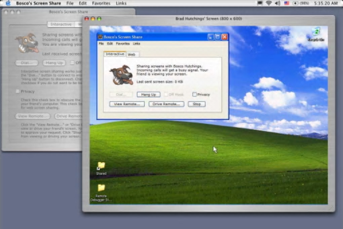Click Drive Remote button in background Mac window
This screenshot has width=343, height=229.
69,116
